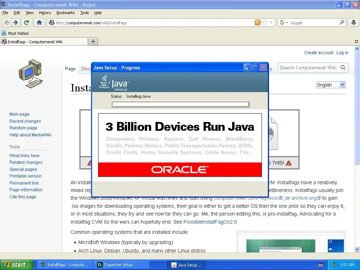Open Page information link

click(26, 189)
